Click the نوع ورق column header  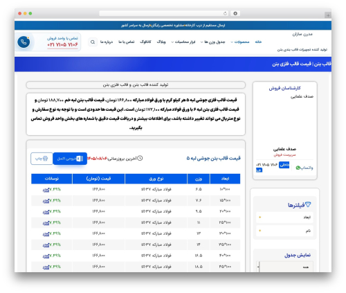click(x=156, y=179)
